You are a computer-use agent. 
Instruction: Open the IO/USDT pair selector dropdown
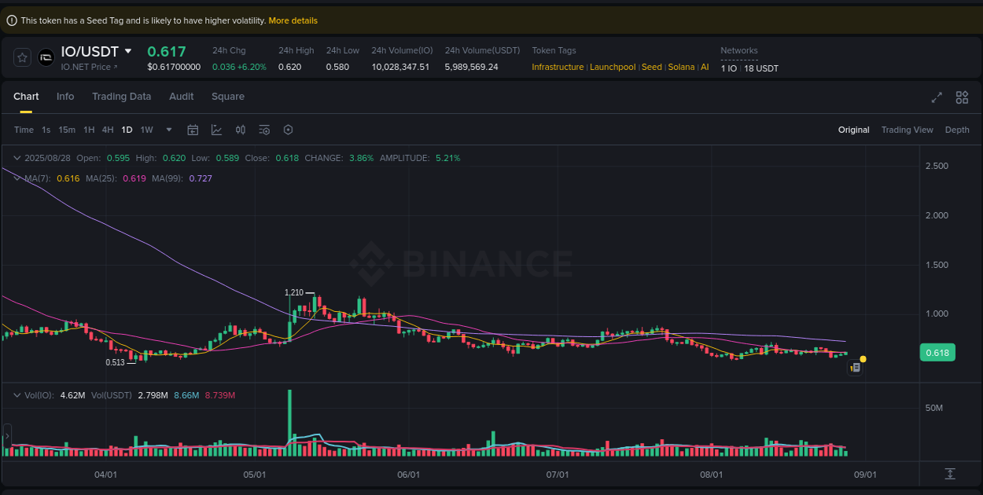click(x=130, y=51)
